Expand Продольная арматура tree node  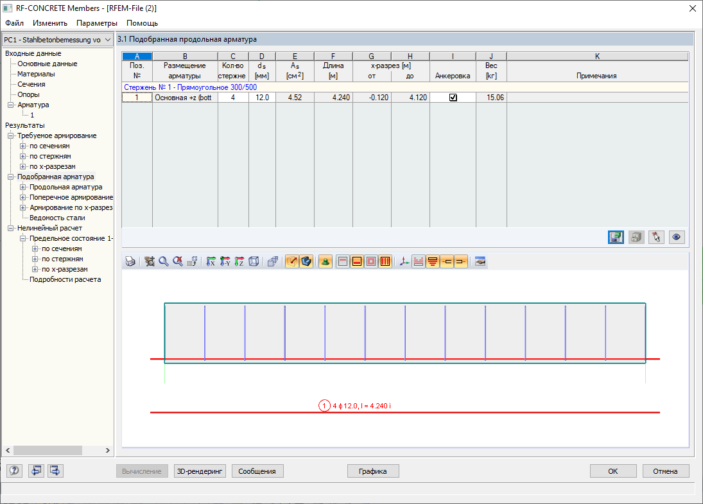tap(23, 187)
